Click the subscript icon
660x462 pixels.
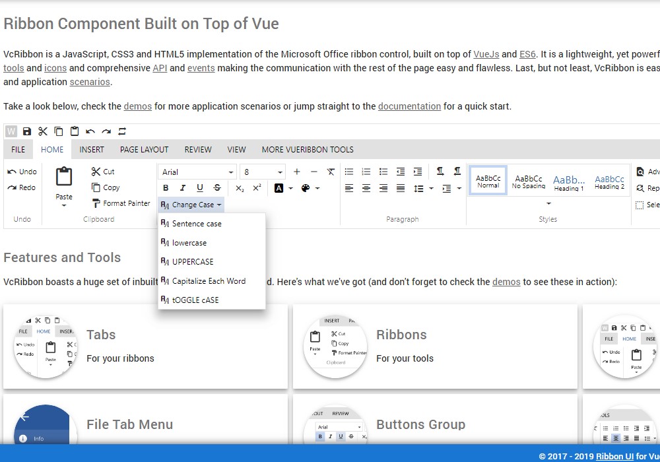coord(240,188)
